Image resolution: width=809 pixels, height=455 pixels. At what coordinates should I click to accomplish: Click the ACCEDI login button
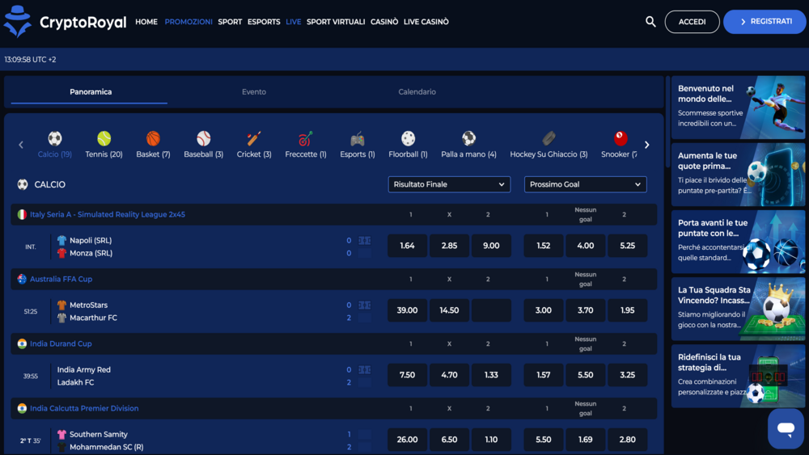(692, 22)
